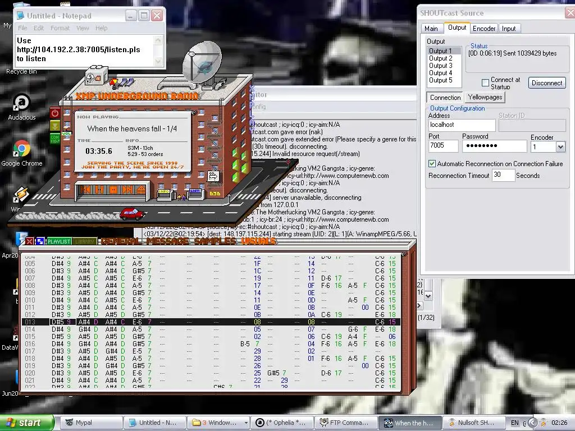Click the eject/open file button in XMPlay
This screenshot has width=575, height=431.
pyautogui.click(x=141, y=190)
